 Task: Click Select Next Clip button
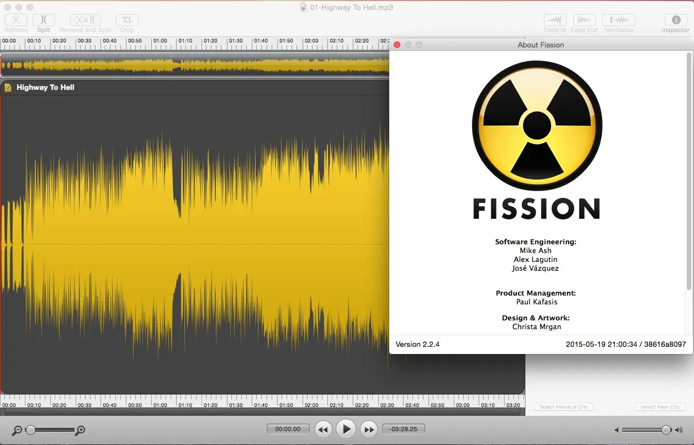coord(660,407)
